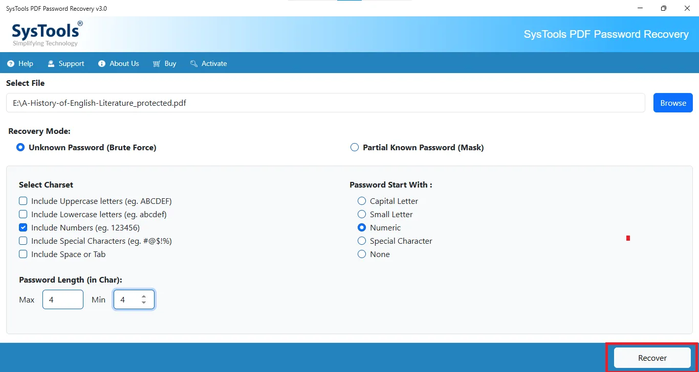Click the Max password length field

63,299
